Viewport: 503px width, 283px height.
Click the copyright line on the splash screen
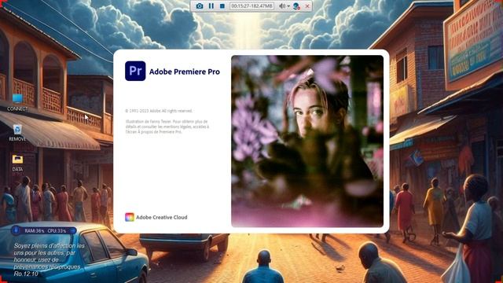click(x=159, y=111)
